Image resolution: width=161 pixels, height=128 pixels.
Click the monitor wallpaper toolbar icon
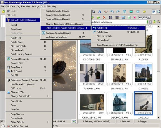pyautogui.click(x=138, y=12)
